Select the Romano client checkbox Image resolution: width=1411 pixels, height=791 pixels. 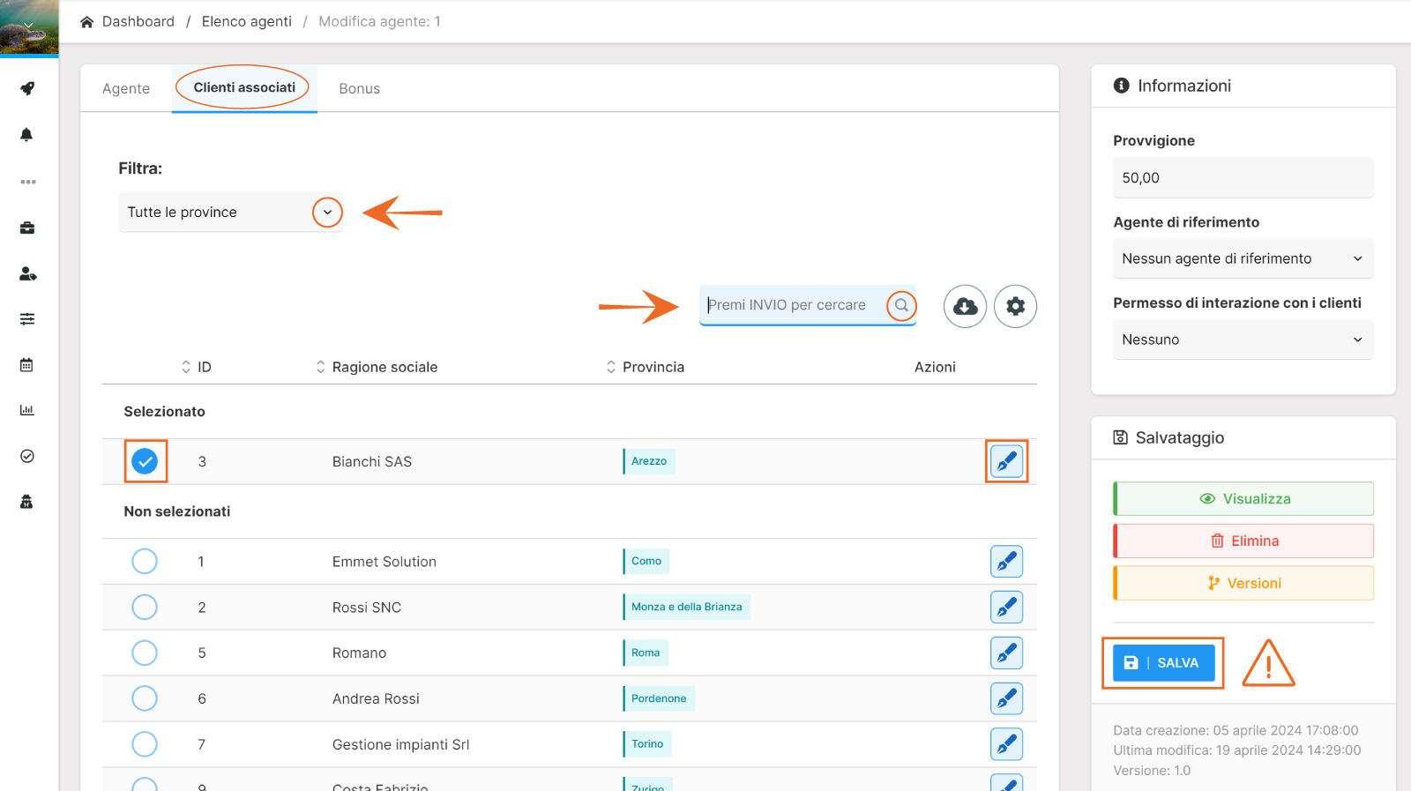[145, 653]
